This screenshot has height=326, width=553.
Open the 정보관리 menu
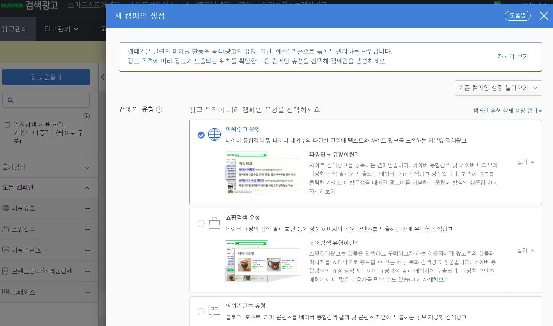(x=61, y=29)
